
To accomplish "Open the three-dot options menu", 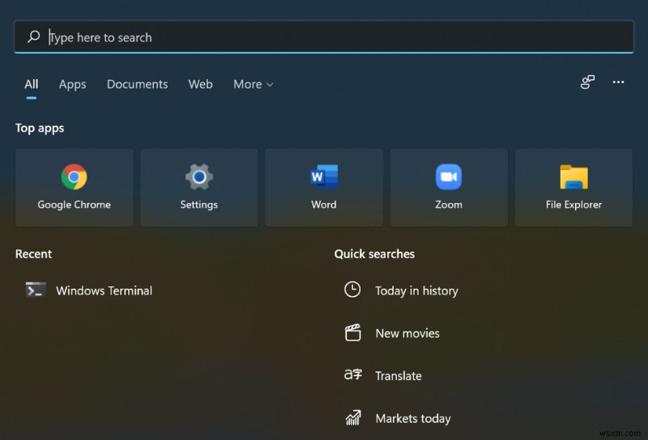I will (x=618, y=82).
